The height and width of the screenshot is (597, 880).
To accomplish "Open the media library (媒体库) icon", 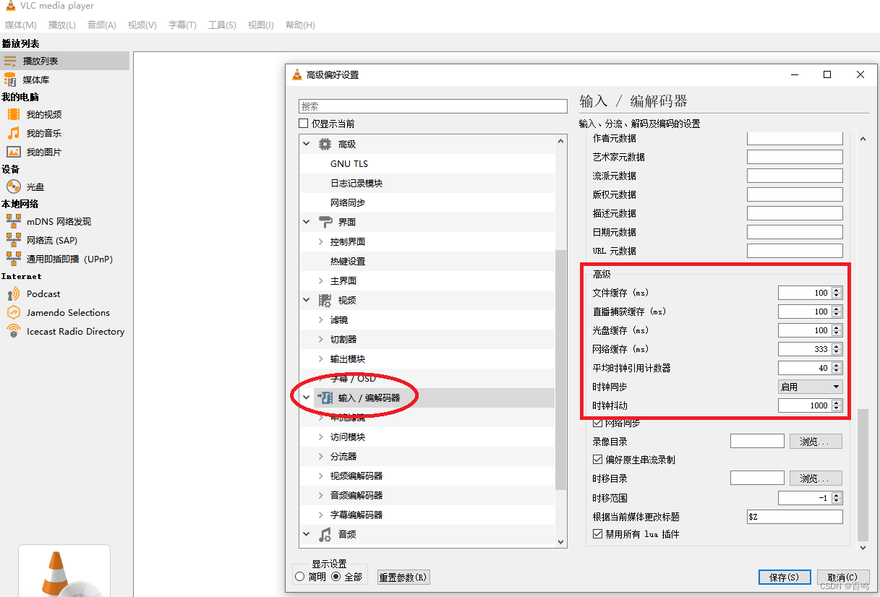I will point(9,80).
